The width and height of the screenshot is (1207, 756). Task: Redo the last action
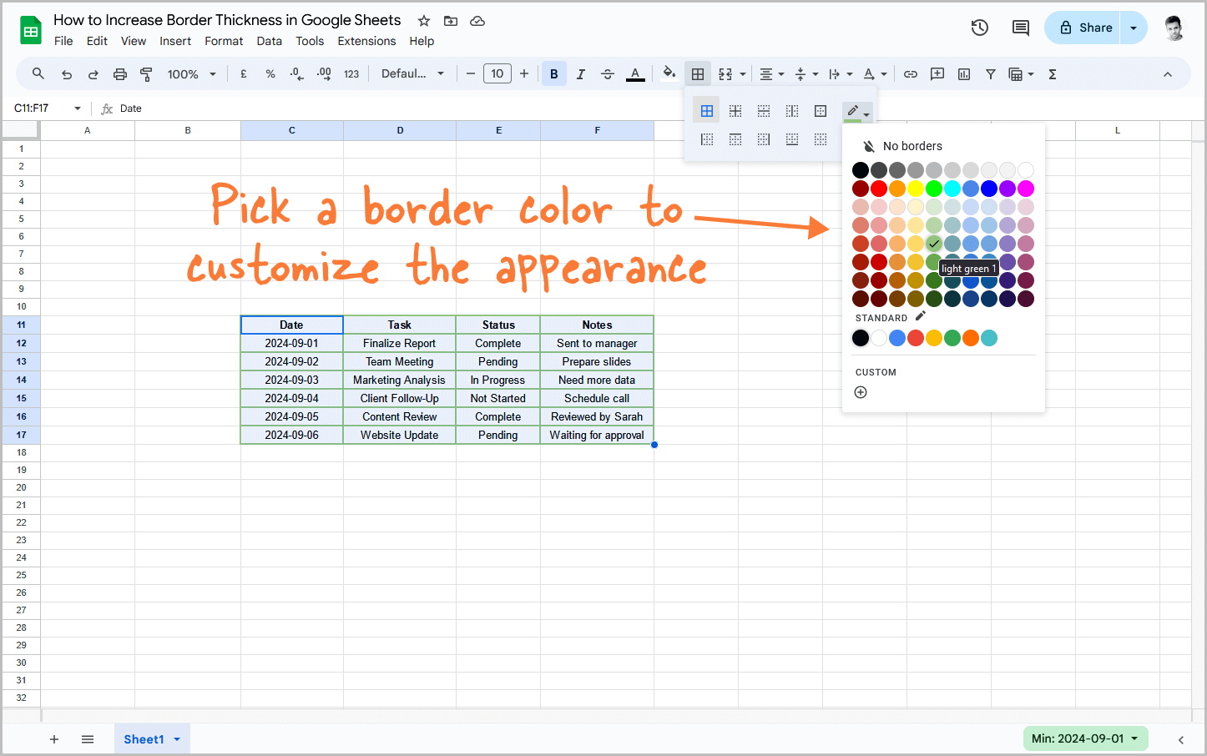93,74
